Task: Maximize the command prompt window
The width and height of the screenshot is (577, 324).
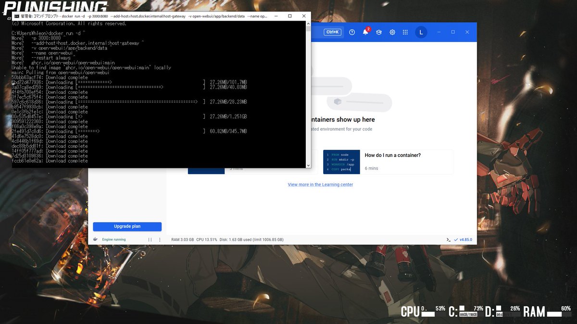Action: 290,16
